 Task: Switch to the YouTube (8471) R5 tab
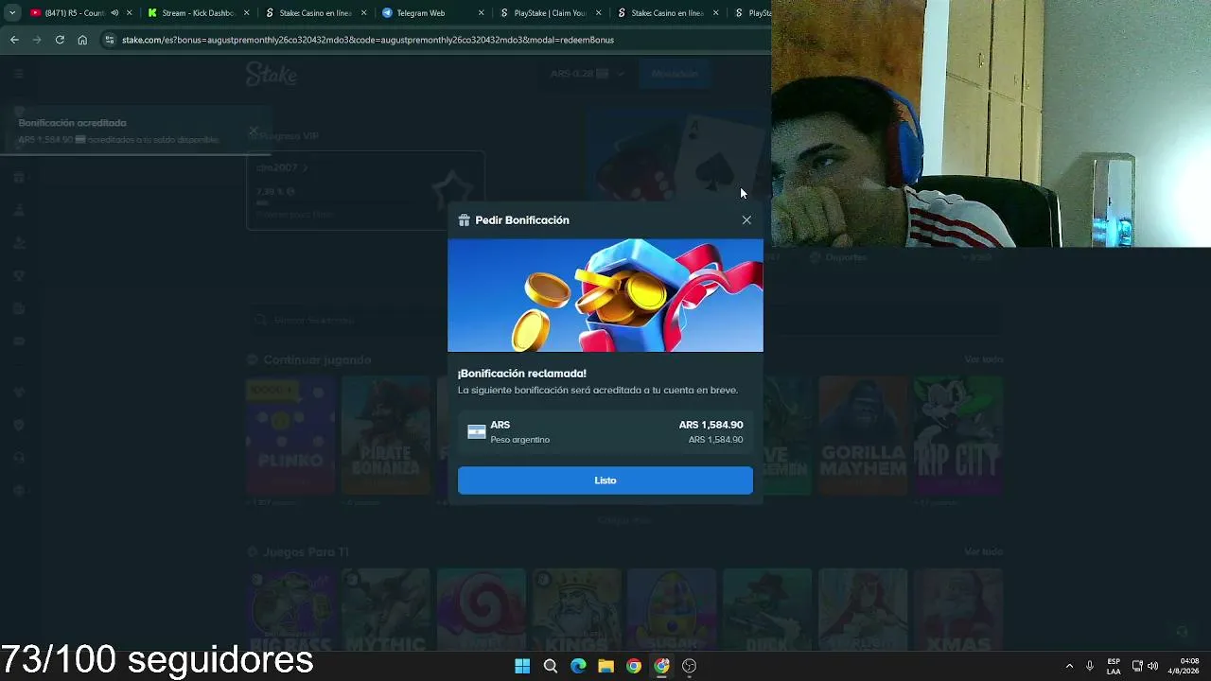[x=74, y=13]
